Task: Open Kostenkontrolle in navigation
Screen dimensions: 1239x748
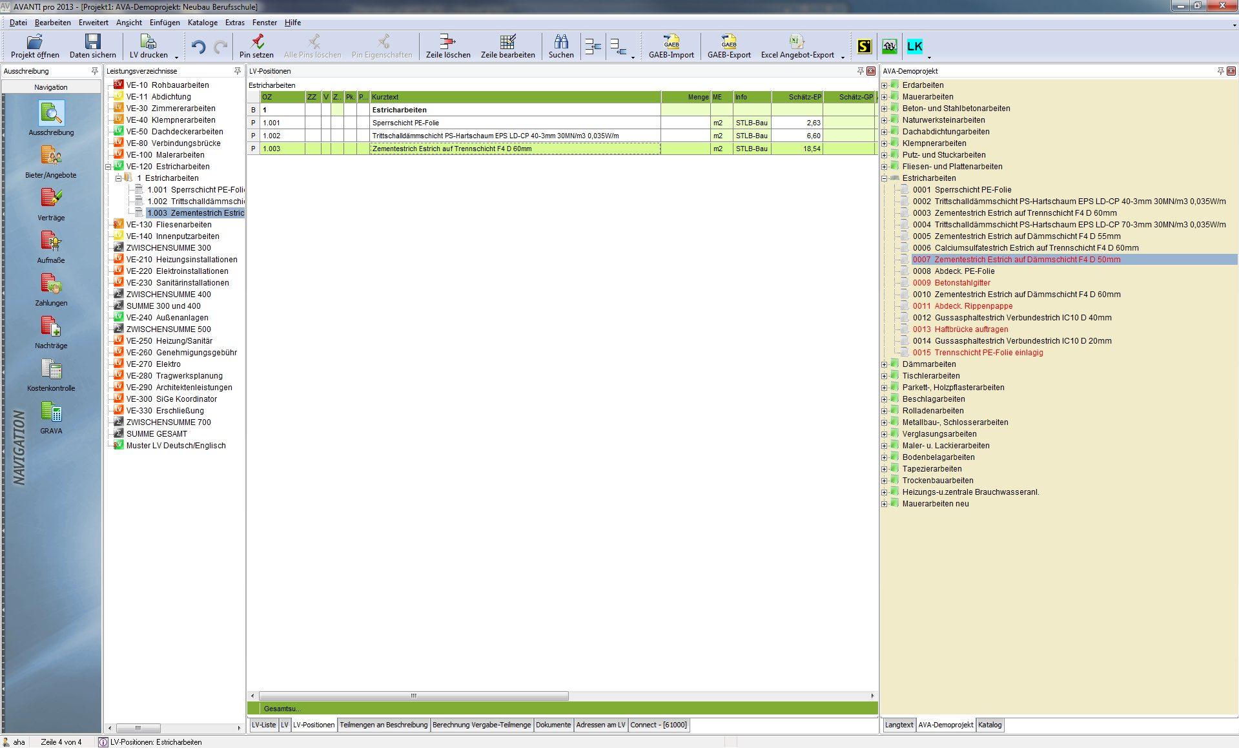Action: [51, 375]
